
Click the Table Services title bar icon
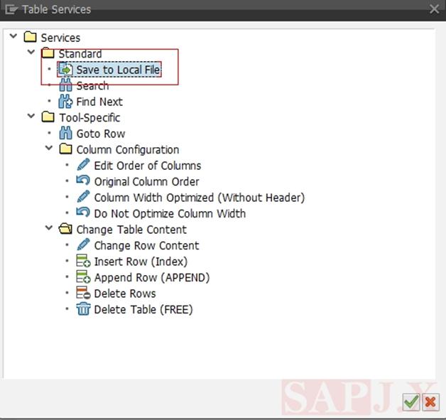point(11,9)
